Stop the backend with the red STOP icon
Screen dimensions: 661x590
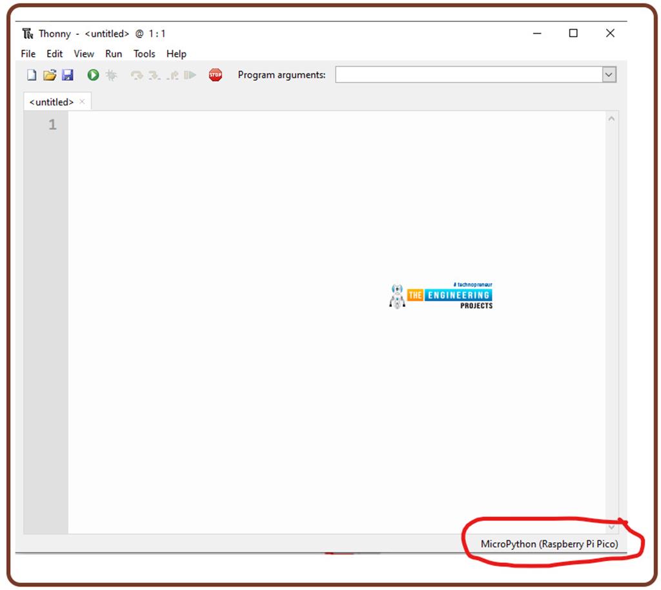215,75
